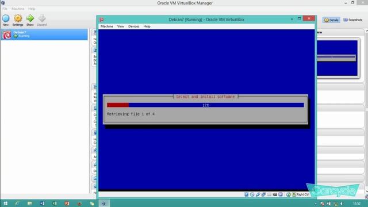Image resolution: width=368 pixels, height=207 pixels.
Task: Select the Debian7 running machine entry
Action: click(44, 34)
